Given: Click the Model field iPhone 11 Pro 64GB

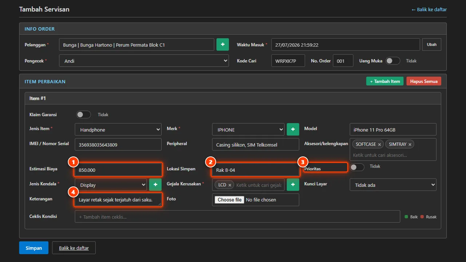Looking at the screenshot, I should pyautogui.click(x=393, y=130).
